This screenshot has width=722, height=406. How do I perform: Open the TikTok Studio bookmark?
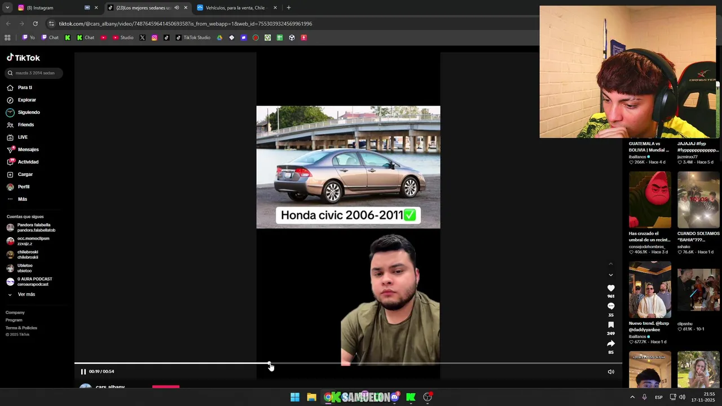pyautogui.click(x=193, y=38)
